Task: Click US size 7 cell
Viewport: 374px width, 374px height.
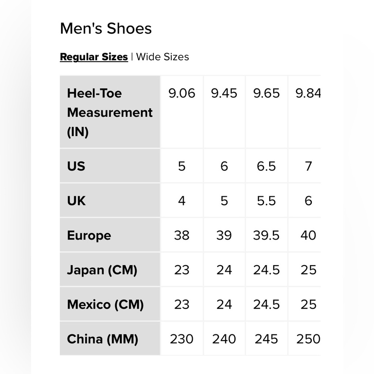Action: coord(305,166)
